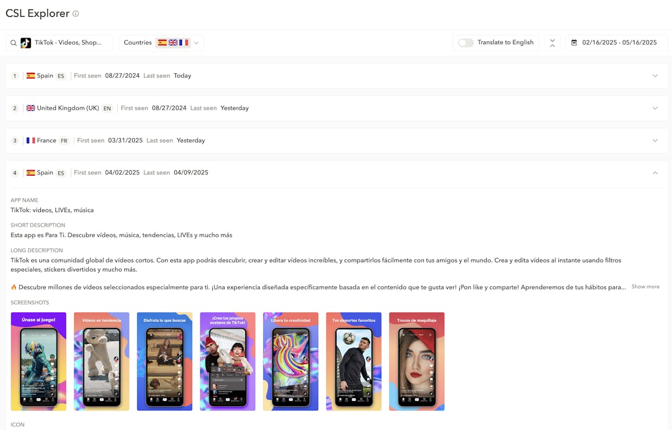Click the TikTok app search field

click(68, 43)
